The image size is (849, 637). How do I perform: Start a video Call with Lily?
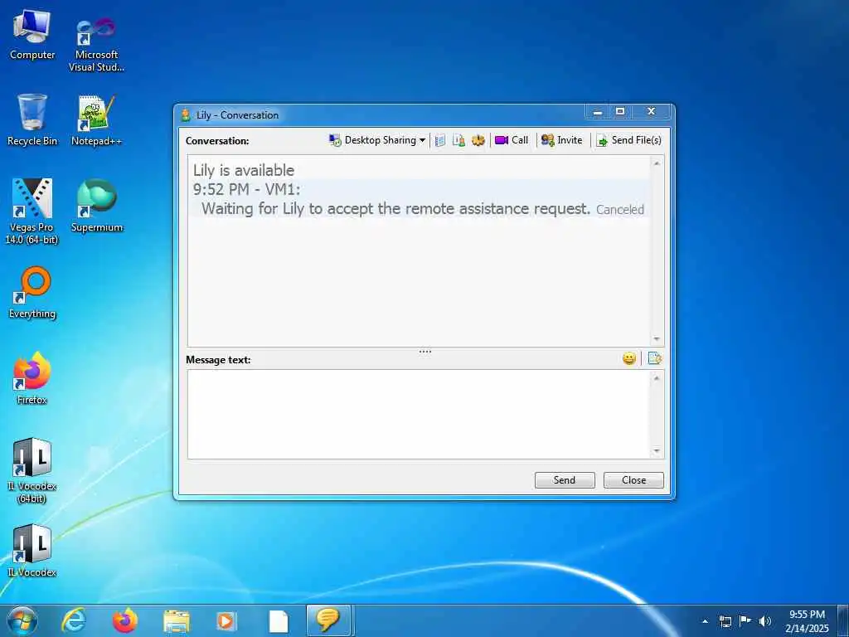pos(512,140)
